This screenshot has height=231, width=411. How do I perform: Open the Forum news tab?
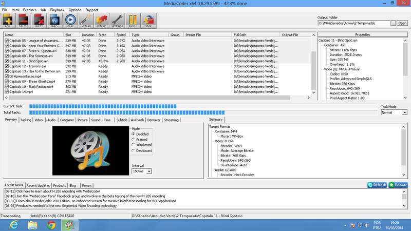(87, 185)
